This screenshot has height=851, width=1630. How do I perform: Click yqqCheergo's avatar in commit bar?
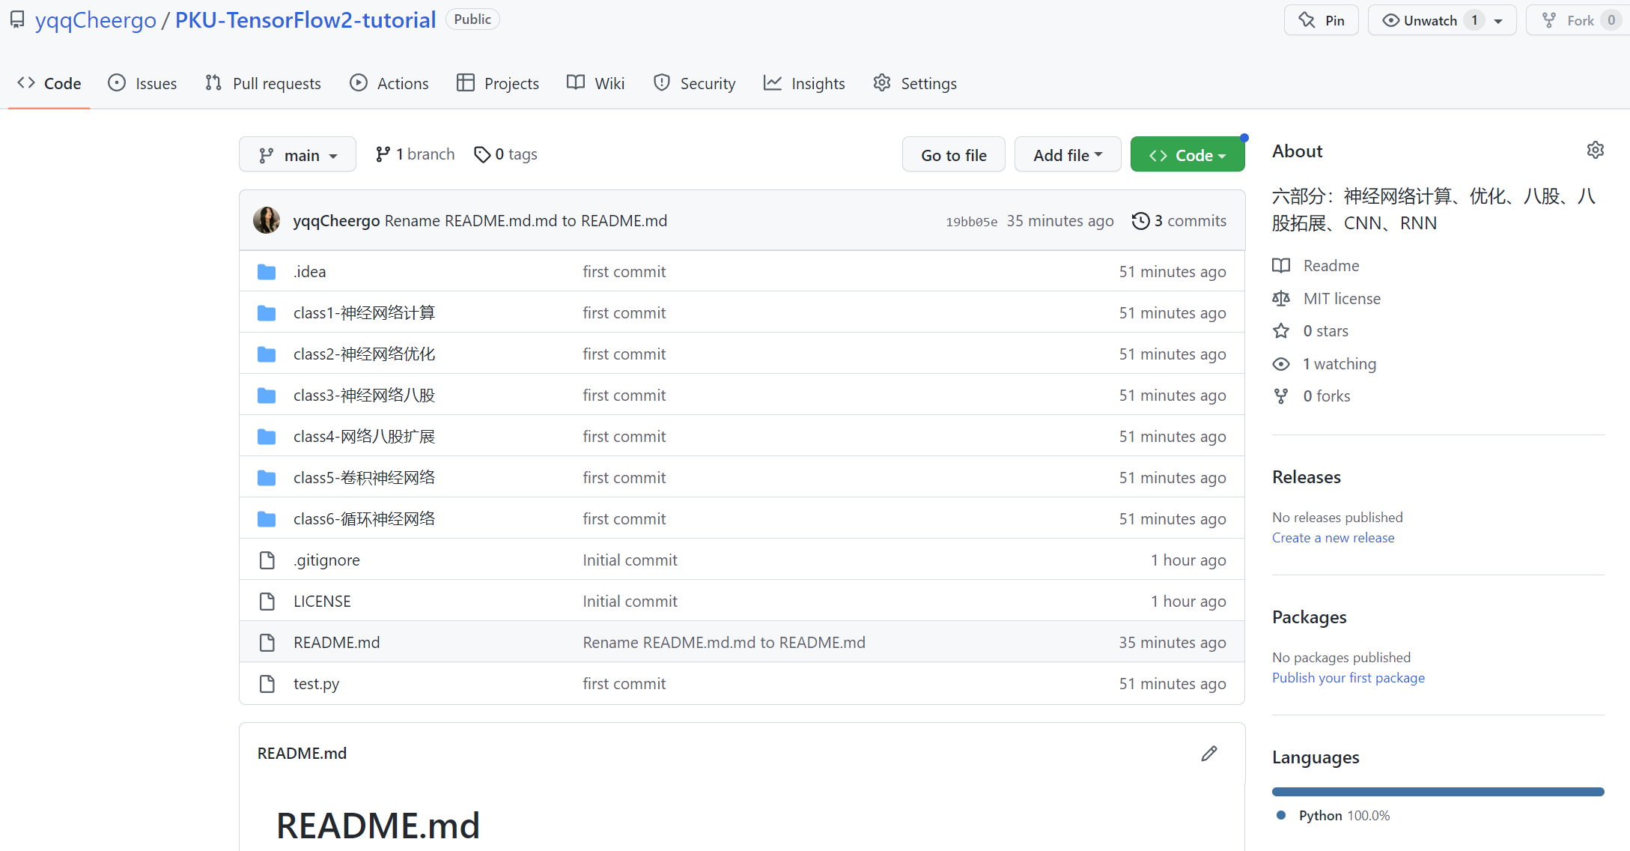pos(267,220)
